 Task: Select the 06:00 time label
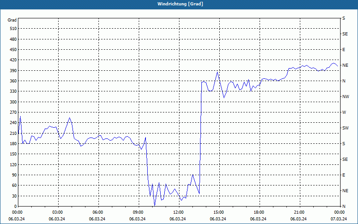click(x=98, y=212)
